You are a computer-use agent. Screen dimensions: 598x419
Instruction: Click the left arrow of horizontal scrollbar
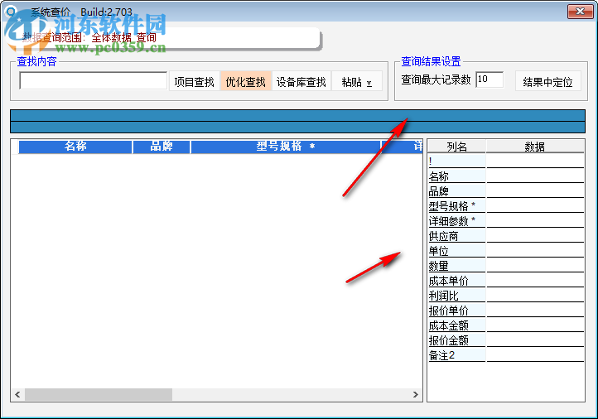pos(17,394)
